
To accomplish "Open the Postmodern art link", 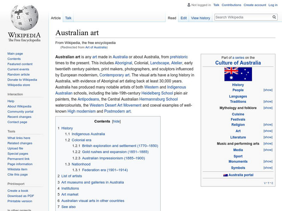I will (117, 111).
